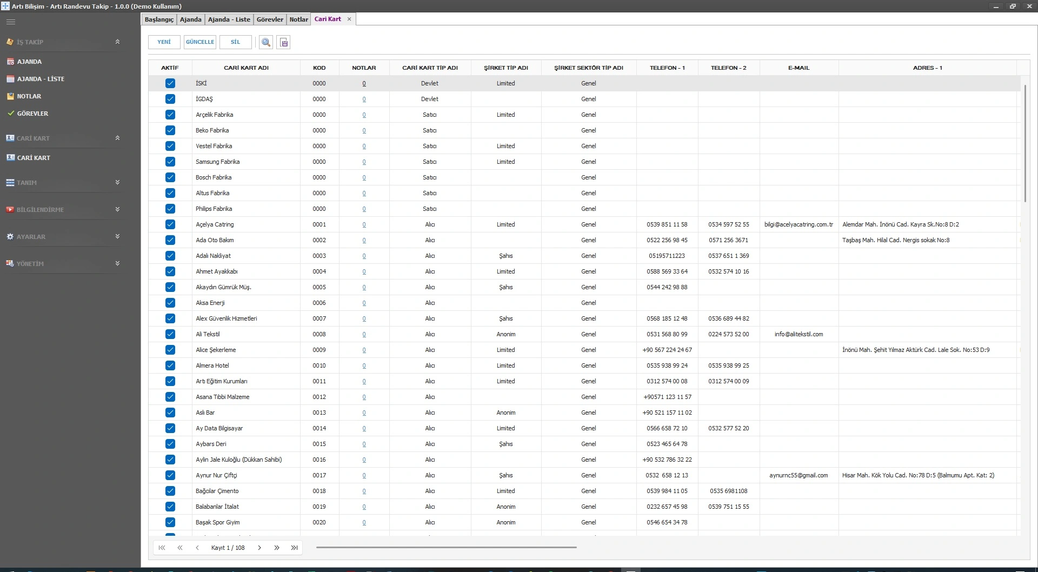Expand the Yönetim sidebar group
Viewport: 1038px width, 572px height.
(x=117, y=263)
